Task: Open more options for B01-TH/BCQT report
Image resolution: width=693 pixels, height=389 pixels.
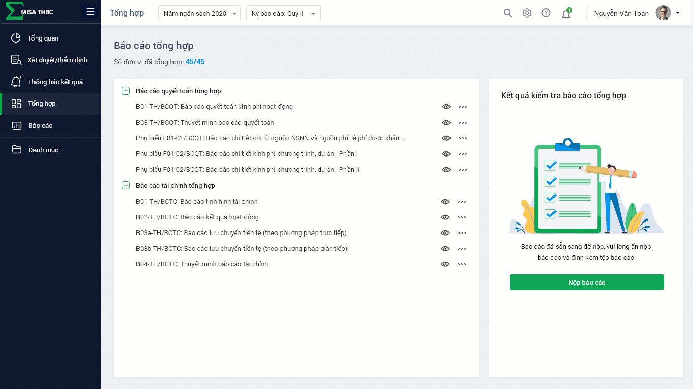Action: [462, 107]
